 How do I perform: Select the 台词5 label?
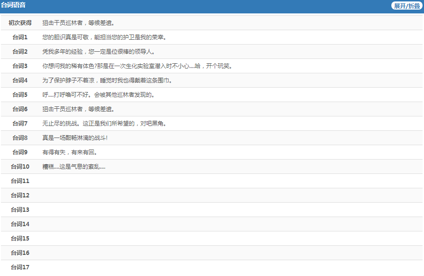[20, 95]
